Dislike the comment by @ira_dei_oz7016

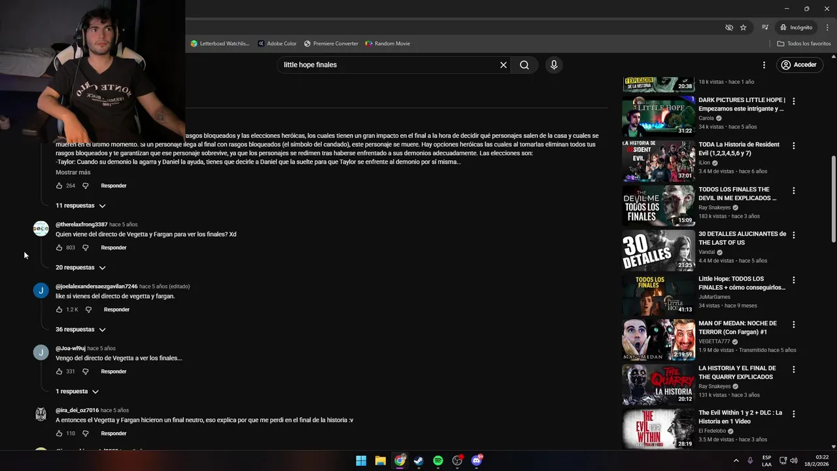coord(85,434)
